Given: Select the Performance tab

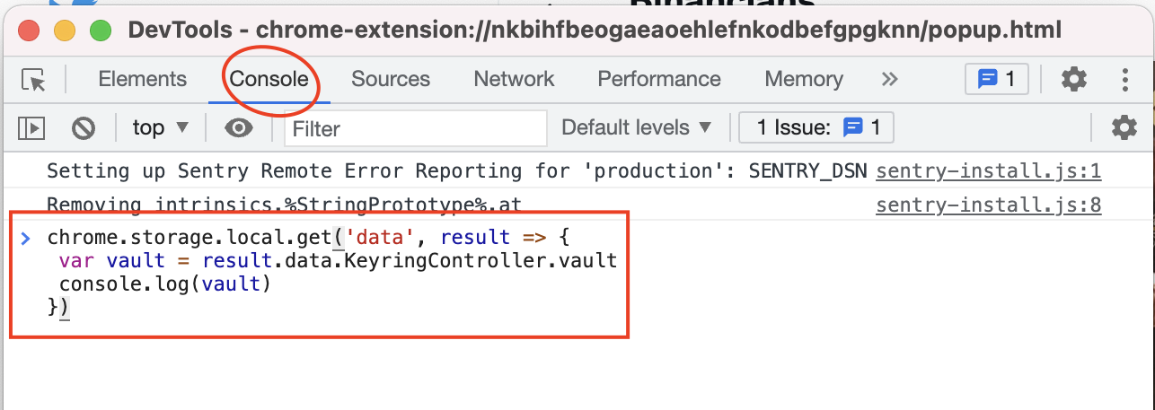Looking at the screenshot, I should point(659,79).
